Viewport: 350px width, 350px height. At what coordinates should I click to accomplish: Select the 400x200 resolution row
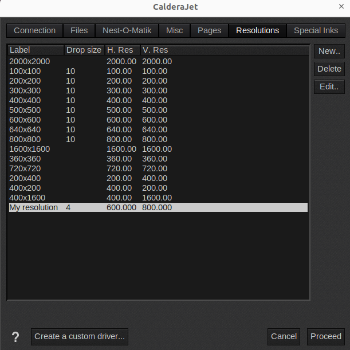158,188
